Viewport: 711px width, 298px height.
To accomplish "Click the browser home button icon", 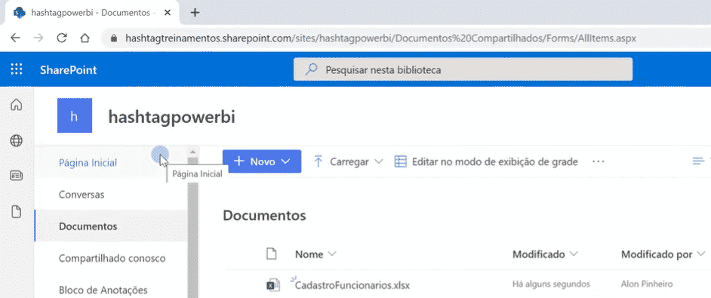I will tap(85, 38).
